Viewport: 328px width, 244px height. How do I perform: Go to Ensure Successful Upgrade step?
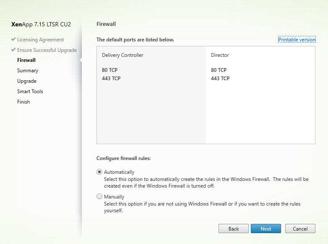(x=47, y=50)
